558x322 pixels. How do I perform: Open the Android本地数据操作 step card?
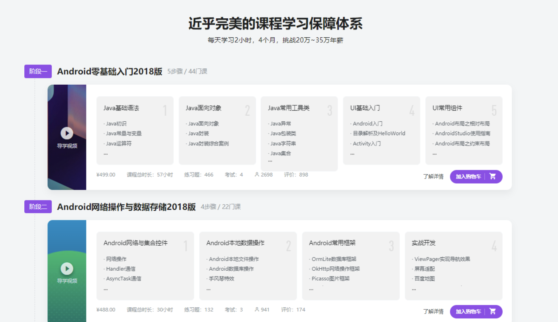[248, 266]
